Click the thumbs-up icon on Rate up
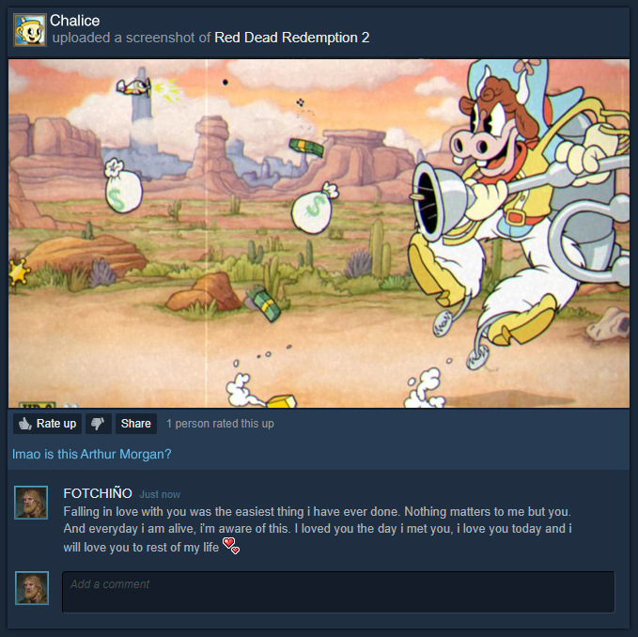The image size is (638, 637). tap(24, 424)
